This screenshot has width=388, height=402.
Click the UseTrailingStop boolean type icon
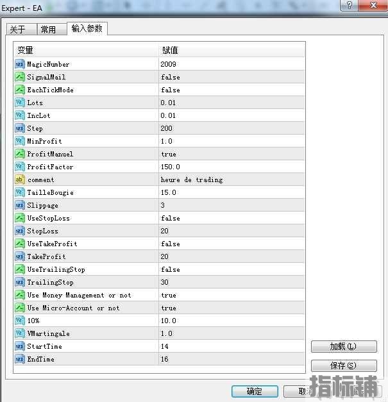click(x=19, y=269)
